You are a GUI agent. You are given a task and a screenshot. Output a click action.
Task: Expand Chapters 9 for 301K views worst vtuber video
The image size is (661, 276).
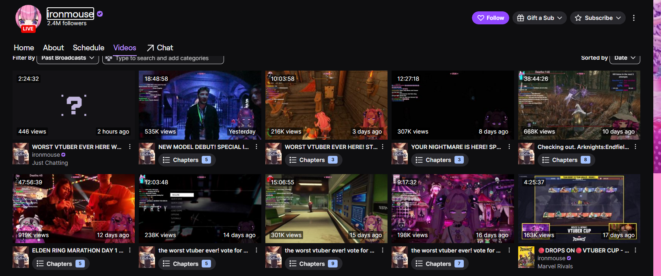pos(313,263)
